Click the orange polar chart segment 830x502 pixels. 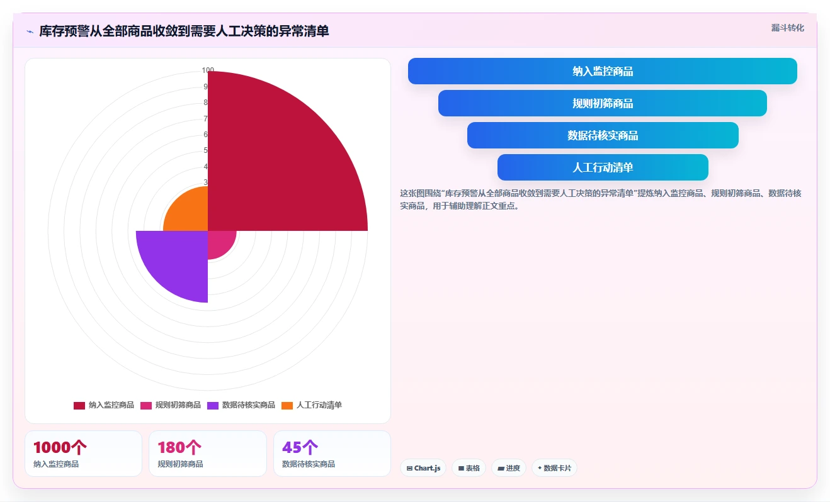[190, 212]
